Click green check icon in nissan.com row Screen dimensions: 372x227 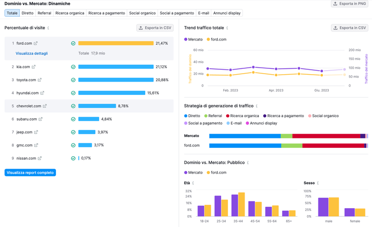[x=73, y=158]
